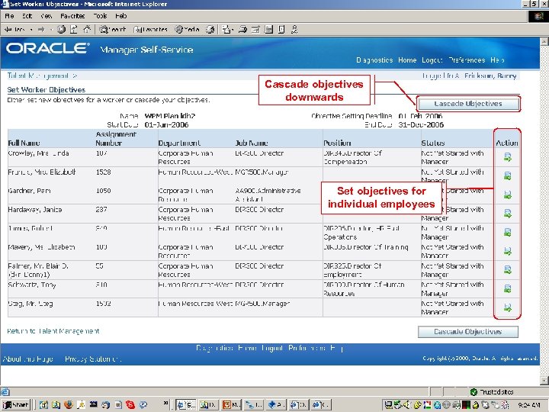This screenshot has height=412, width=549.
Task: Click the action icon for Hardaway, Janice
Action: (507, 214)
